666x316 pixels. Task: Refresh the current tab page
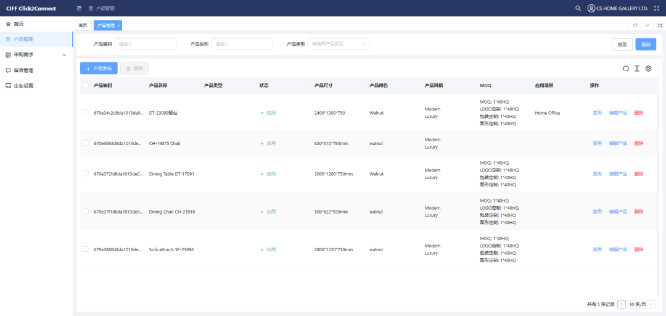(635, 25)
